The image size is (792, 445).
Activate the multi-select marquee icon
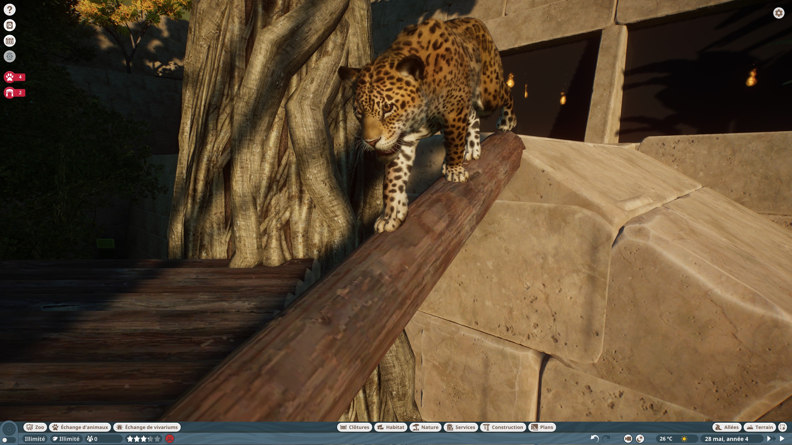[782, 427]
